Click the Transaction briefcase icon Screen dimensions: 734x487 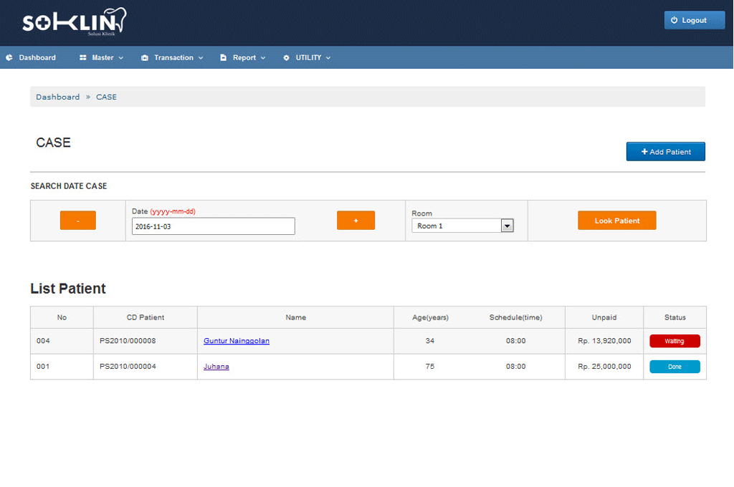(x=145, y=58)
